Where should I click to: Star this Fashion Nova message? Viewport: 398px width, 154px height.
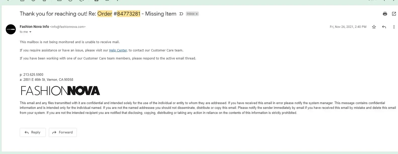click(374, 27)
